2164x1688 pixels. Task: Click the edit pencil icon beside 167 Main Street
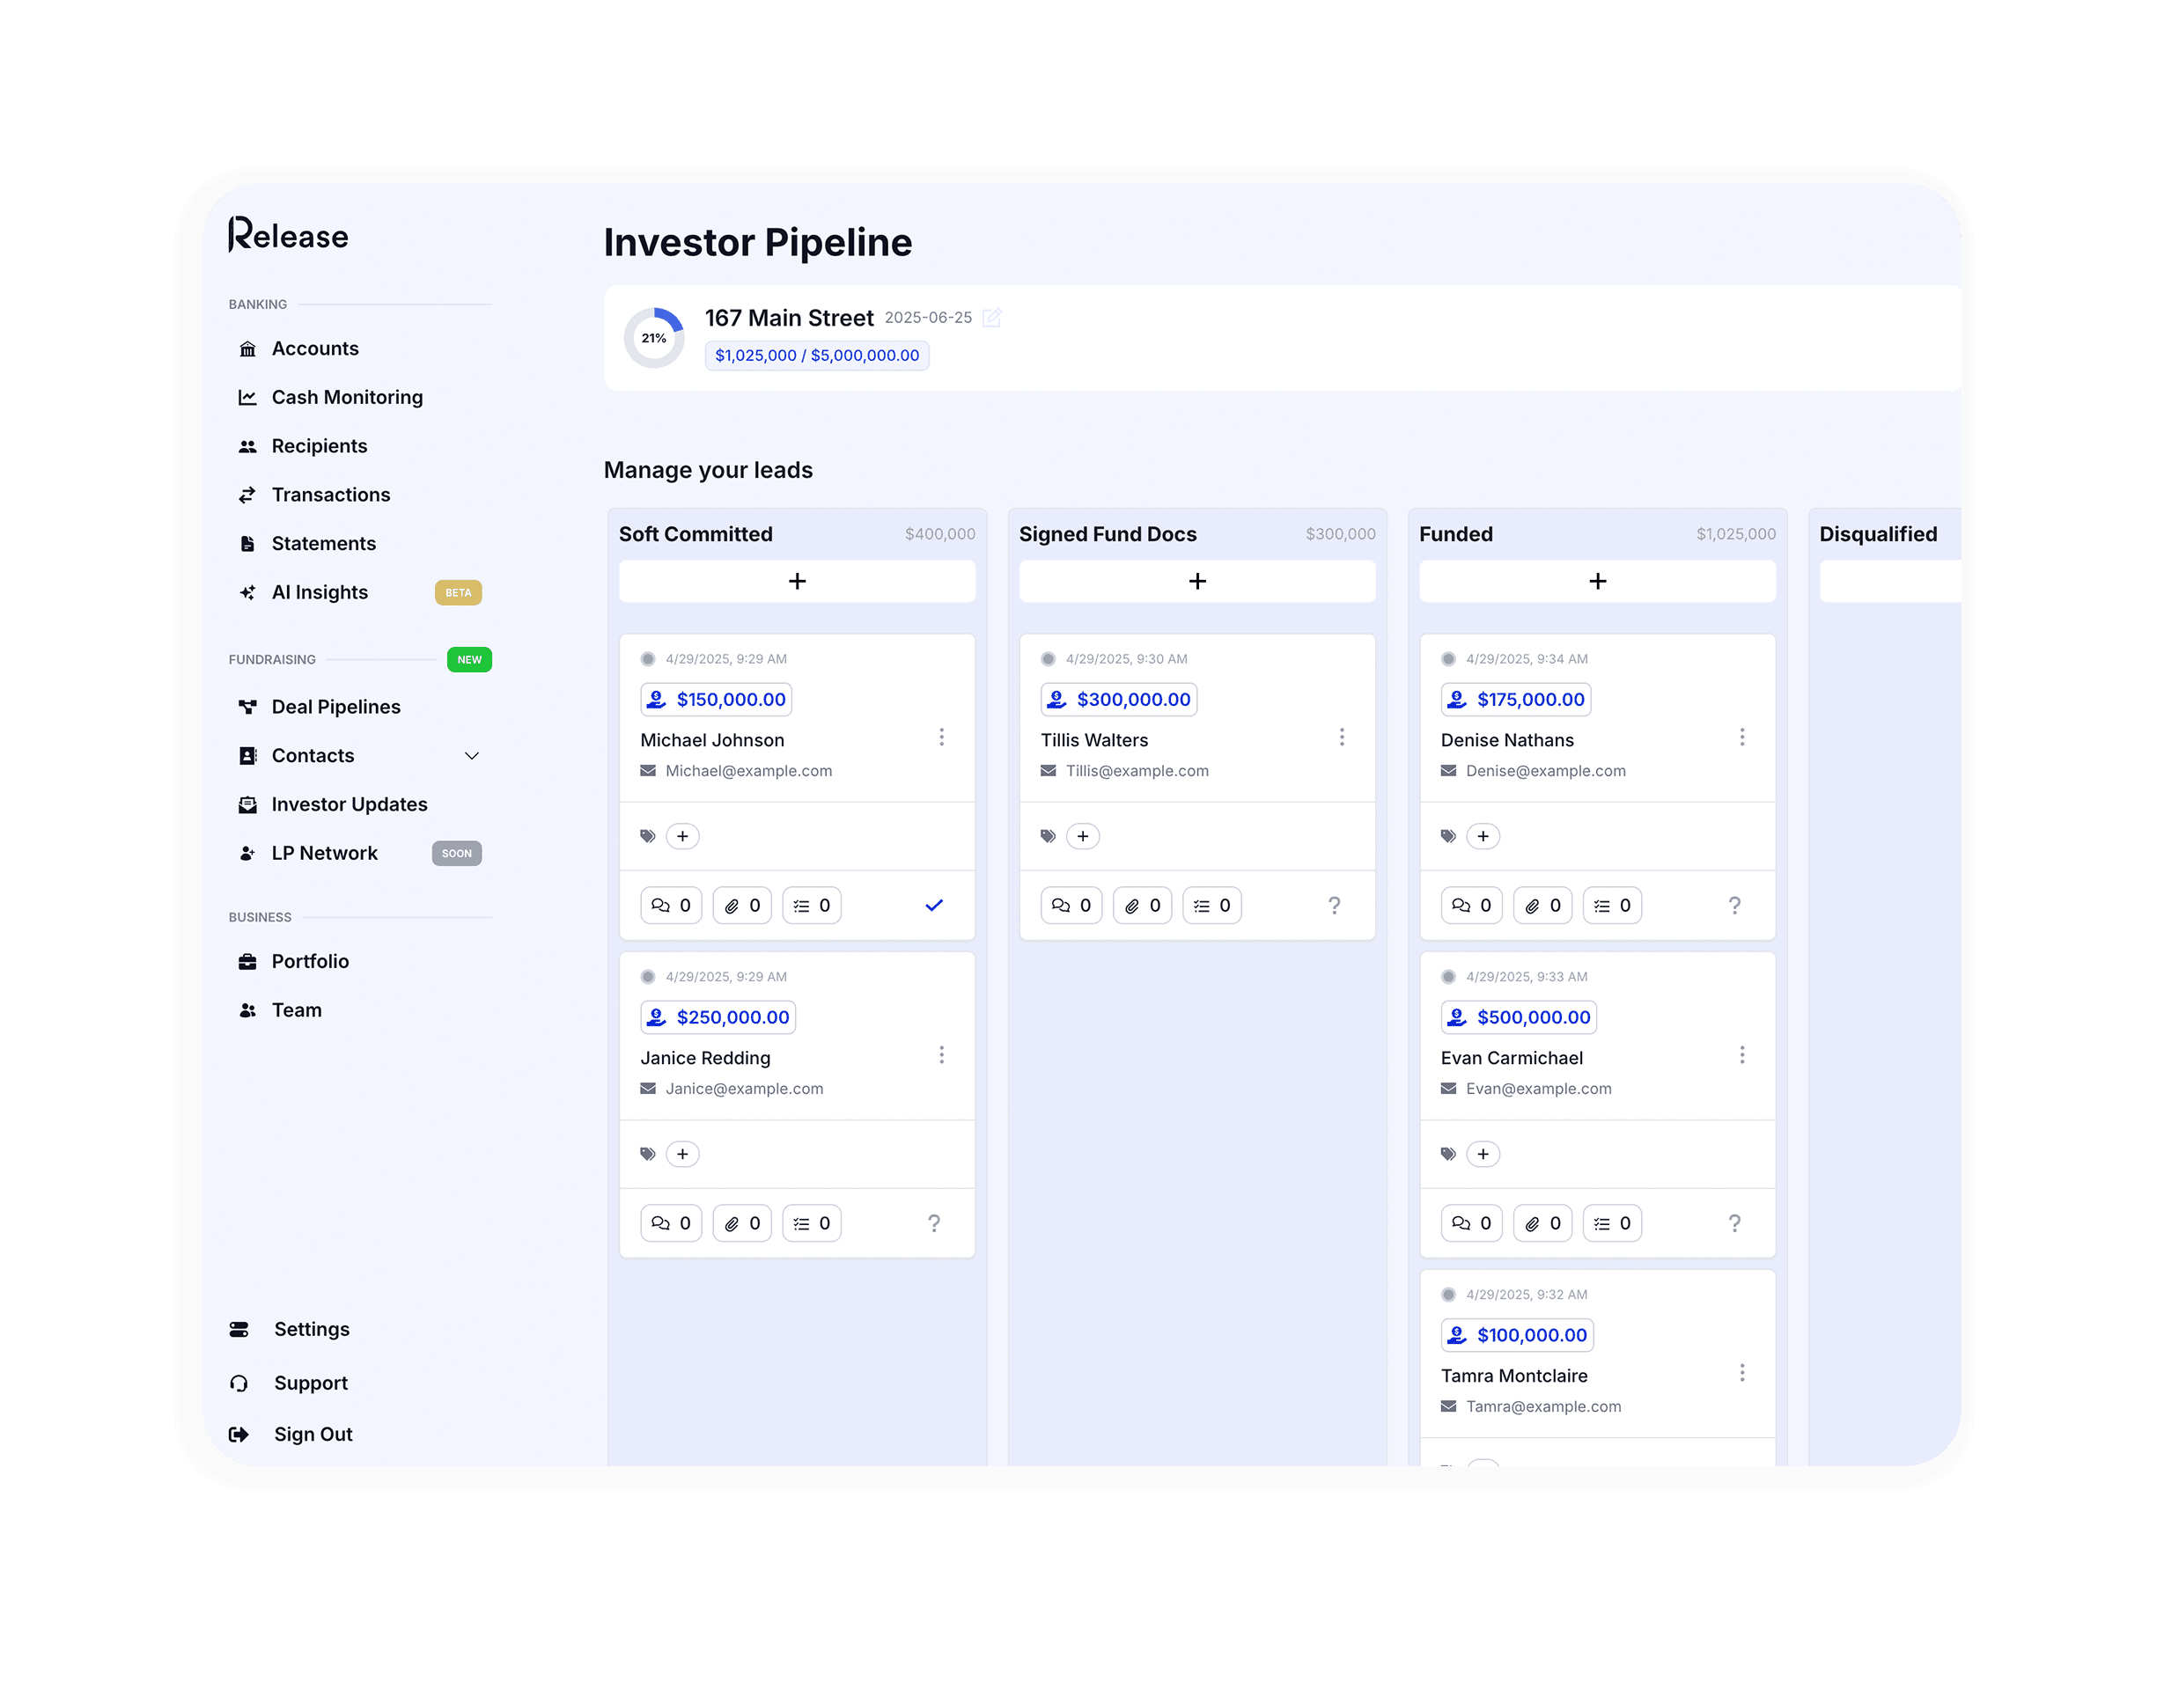click(x=990, y=318)
